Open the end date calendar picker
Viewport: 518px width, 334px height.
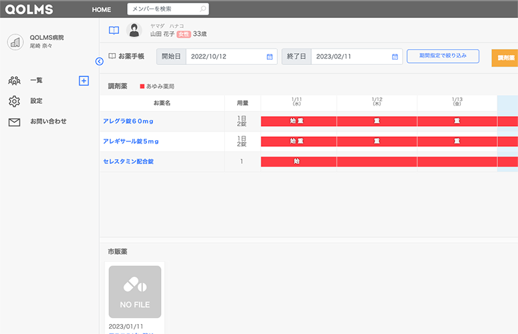tap(395, 57)
